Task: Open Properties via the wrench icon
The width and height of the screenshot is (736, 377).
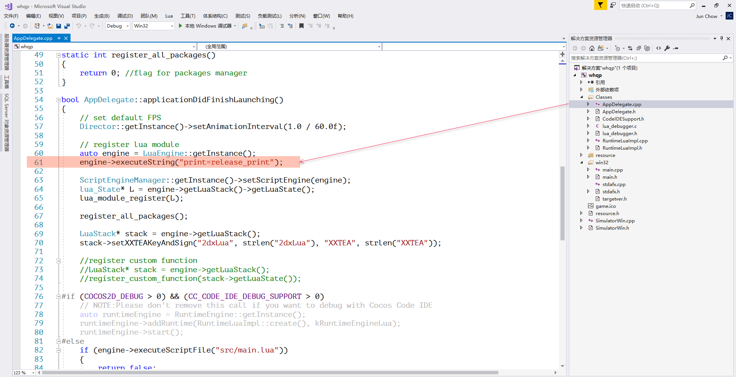Action: coord(667,48)
